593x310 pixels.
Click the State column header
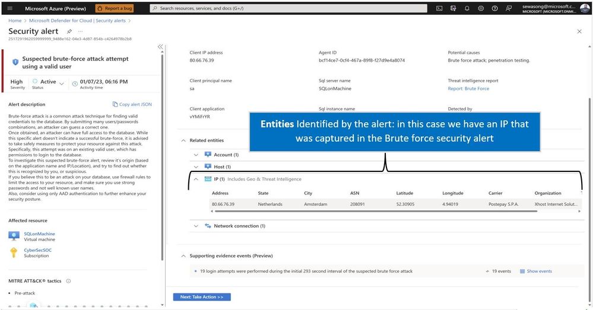[263, 193]
